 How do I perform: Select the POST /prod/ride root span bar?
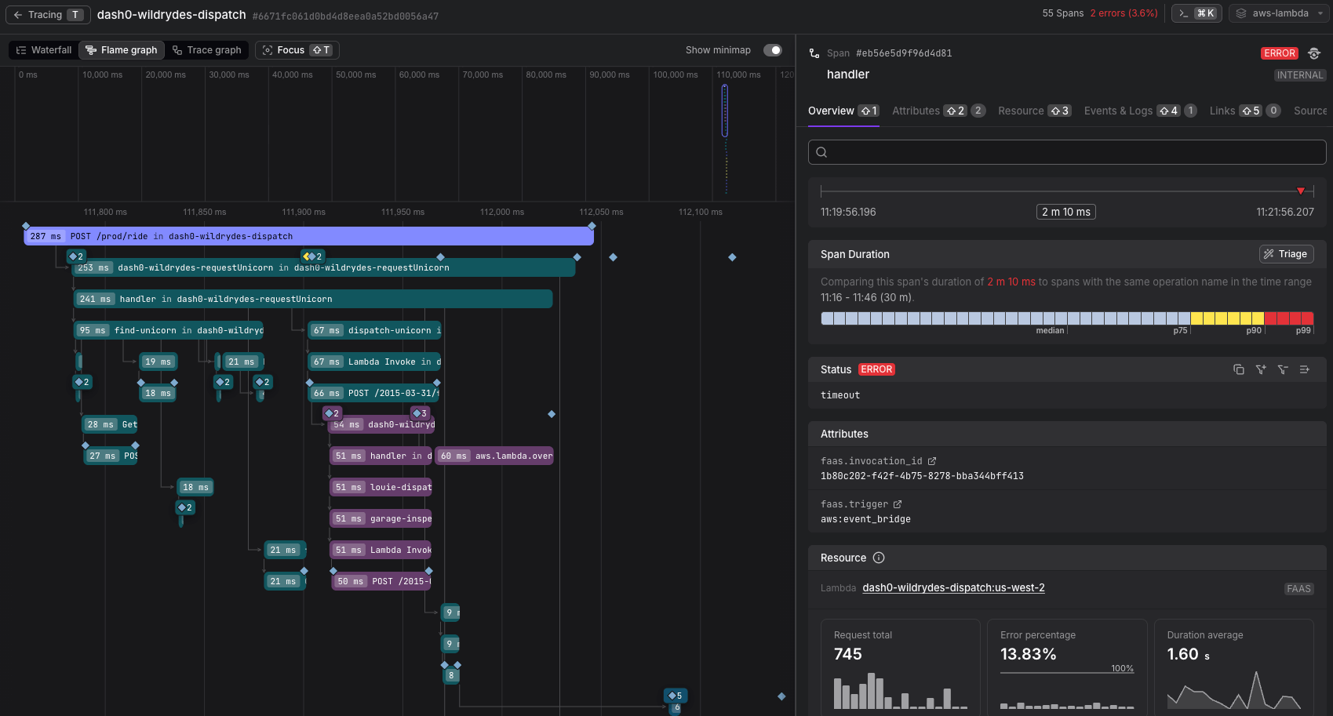[x=308, y=236]
